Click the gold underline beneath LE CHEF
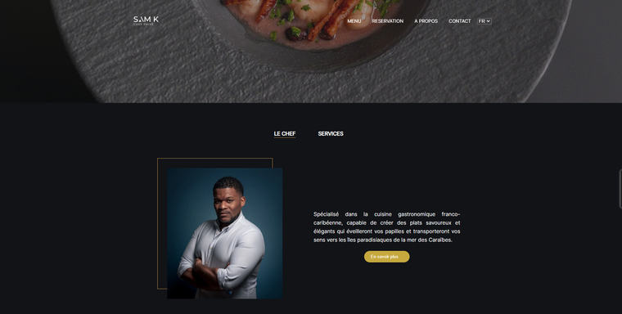The width and height of the screenshot is (622, 314). [285, 137]
